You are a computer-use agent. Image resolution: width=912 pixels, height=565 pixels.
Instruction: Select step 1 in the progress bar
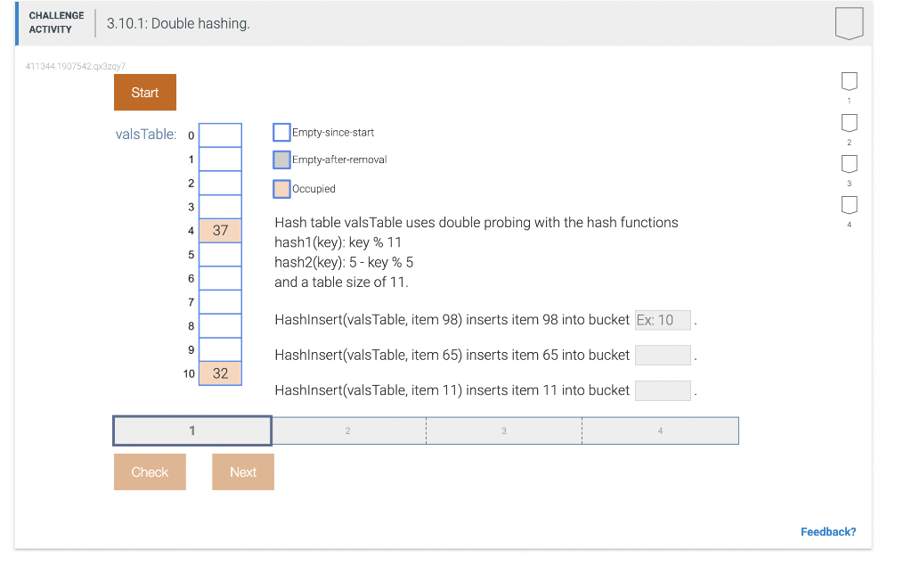coord(191,430)
